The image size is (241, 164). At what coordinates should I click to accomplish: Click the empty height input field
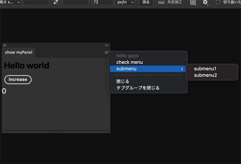76,2
